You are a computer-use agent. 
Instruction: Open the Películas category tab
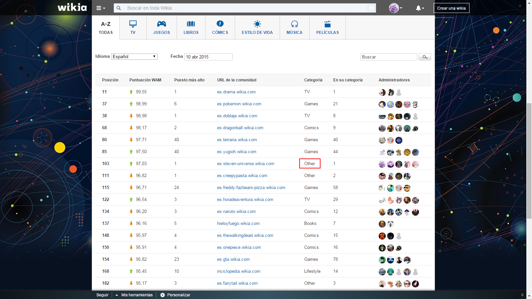click(328, 27)
